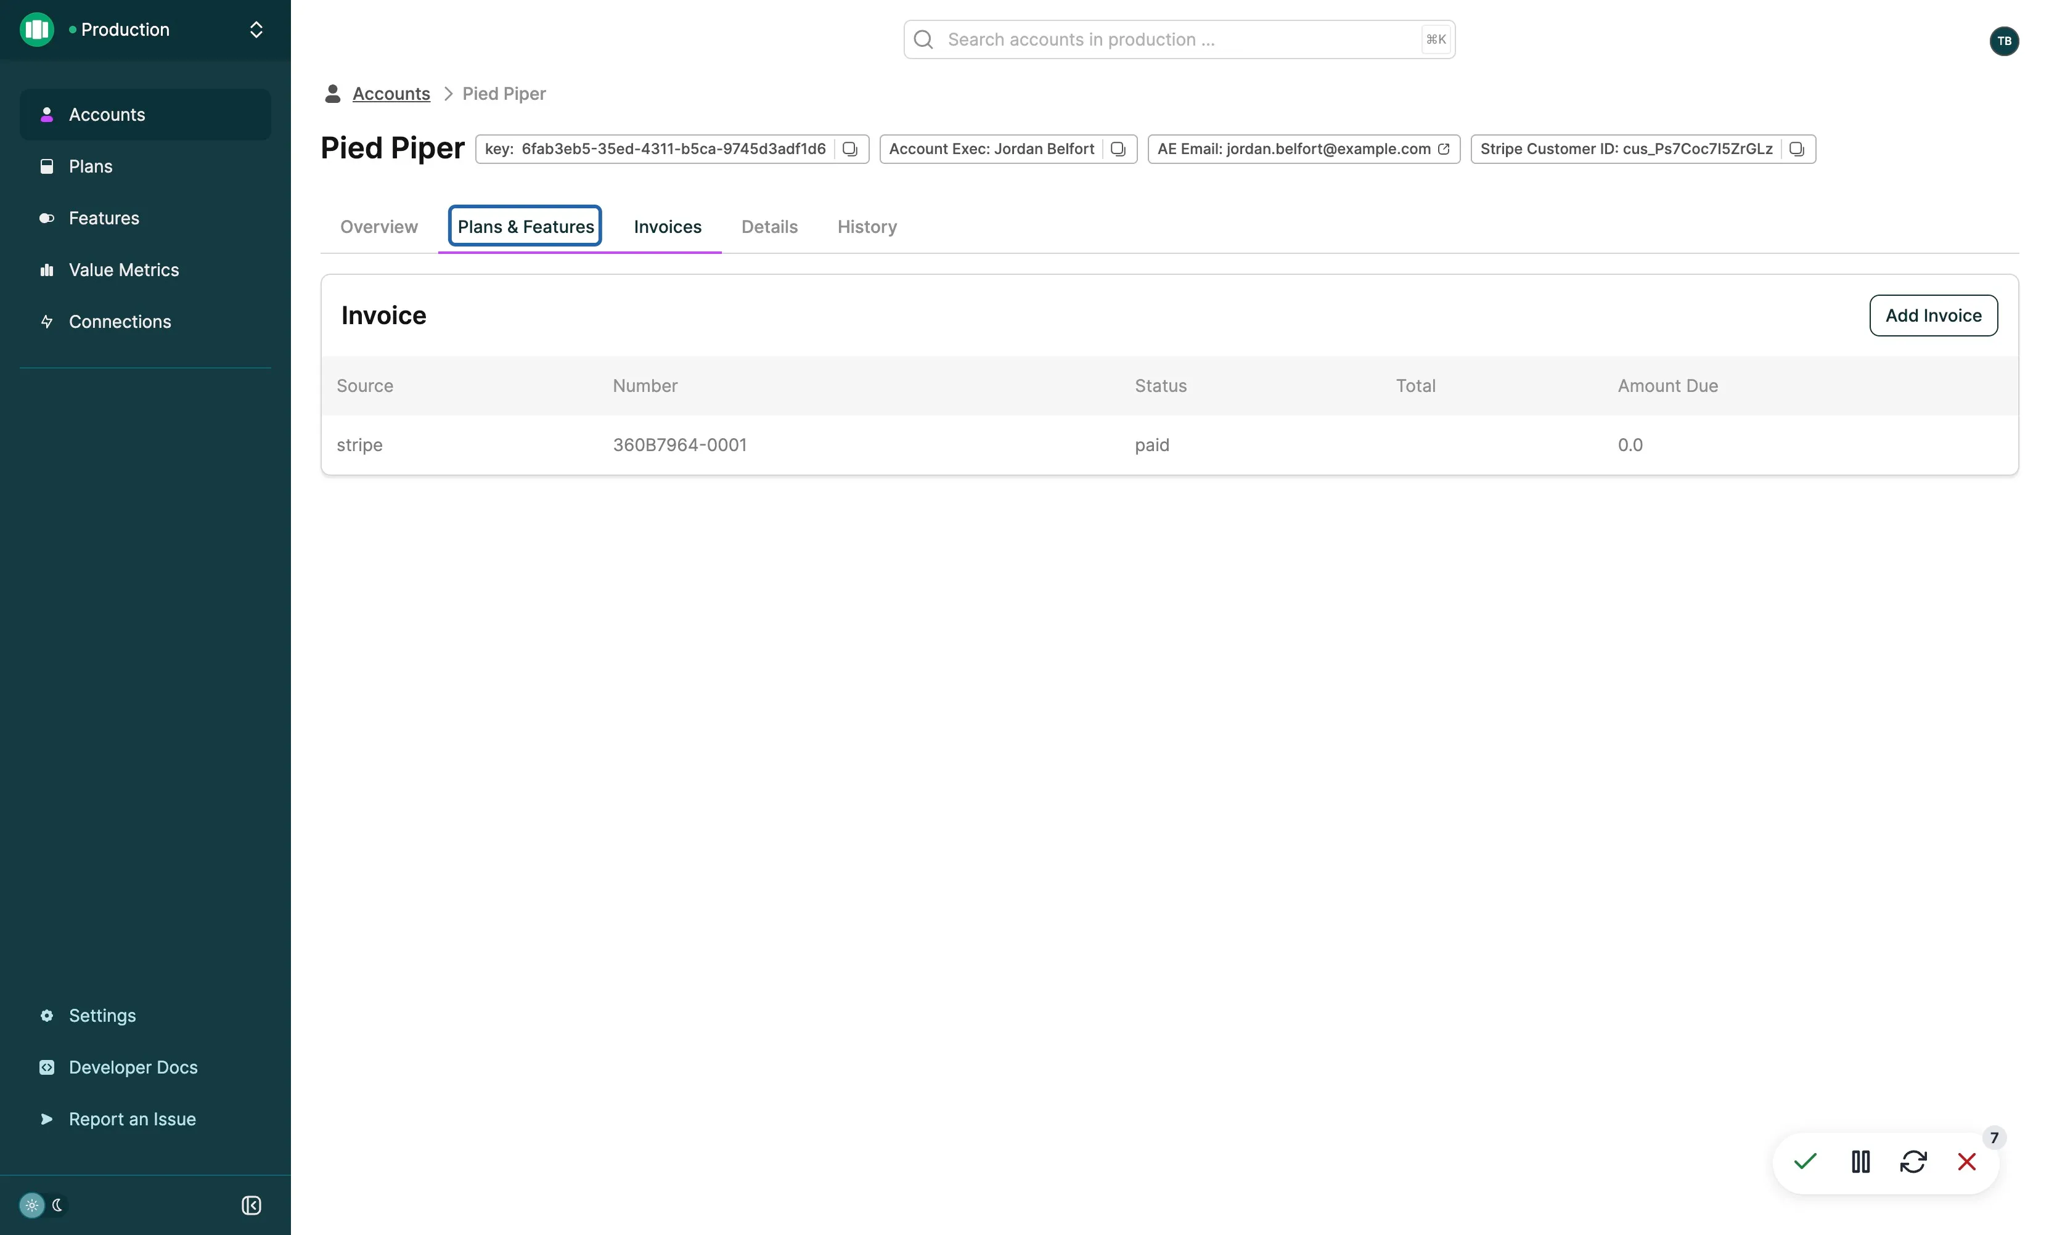Follow the Accounts breadcrumb link
This screenshot has width=2049, height=1235.
click(391, 93)
